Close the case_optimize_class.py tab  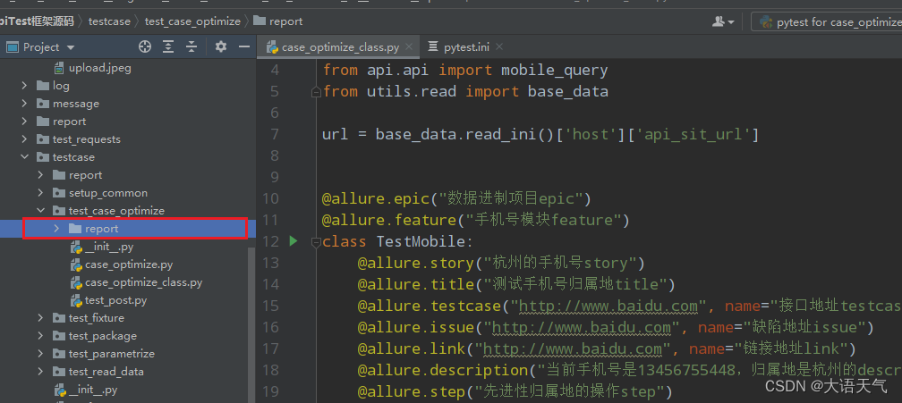point(409,46)
